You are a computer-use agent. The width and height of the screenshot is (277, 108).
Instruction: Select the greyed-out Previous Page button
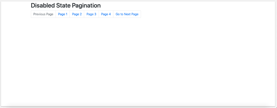43,14
